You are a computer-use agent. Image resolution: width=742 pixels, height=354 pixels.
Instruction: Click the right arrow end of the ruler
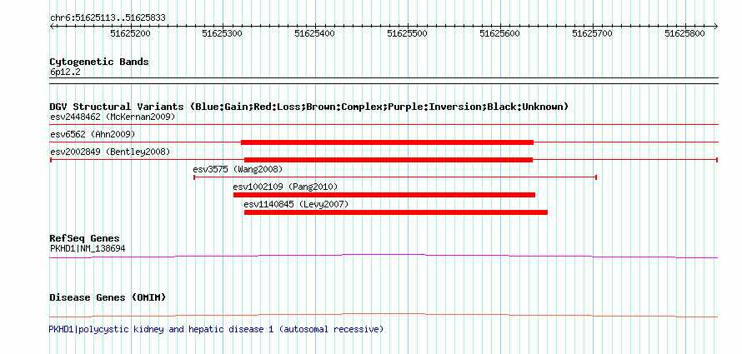716,27
